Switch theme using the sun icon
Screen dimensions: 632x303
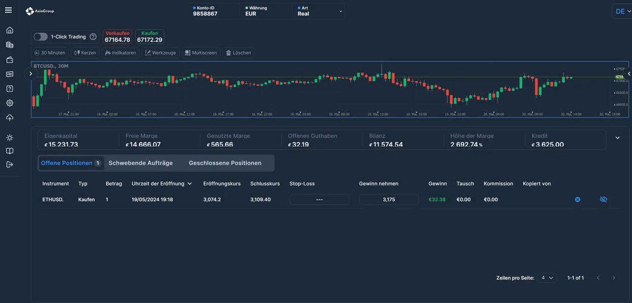[x=10, y=138]
